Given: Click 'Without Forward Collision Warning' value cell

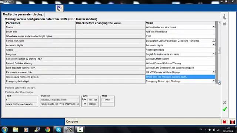Looking at the screenshot, I should 180,63.
